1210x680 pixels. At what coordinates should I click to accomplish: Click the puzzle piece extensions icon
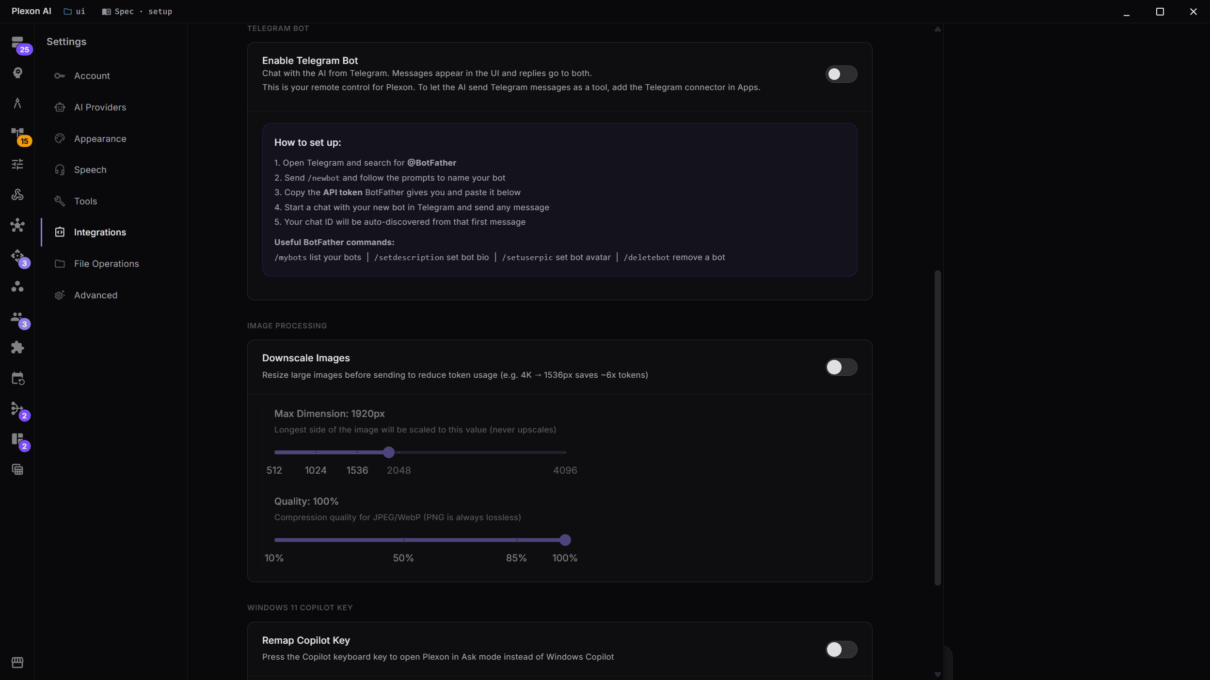click(x=18, y=347)
